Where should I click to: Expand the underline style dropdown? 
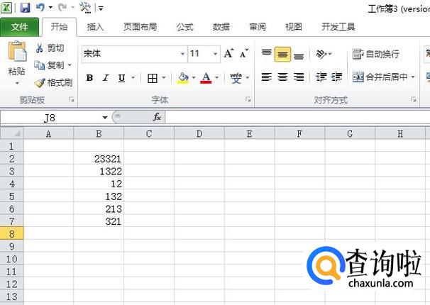[133, 78]
